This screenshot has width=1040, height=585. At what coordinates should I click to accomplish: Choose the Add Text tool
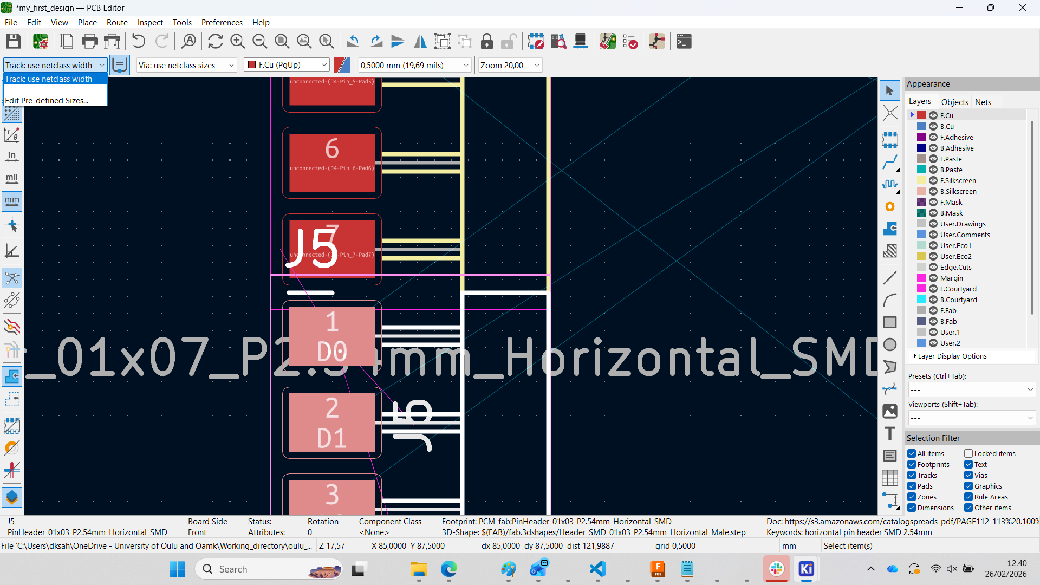click(890, 433)
